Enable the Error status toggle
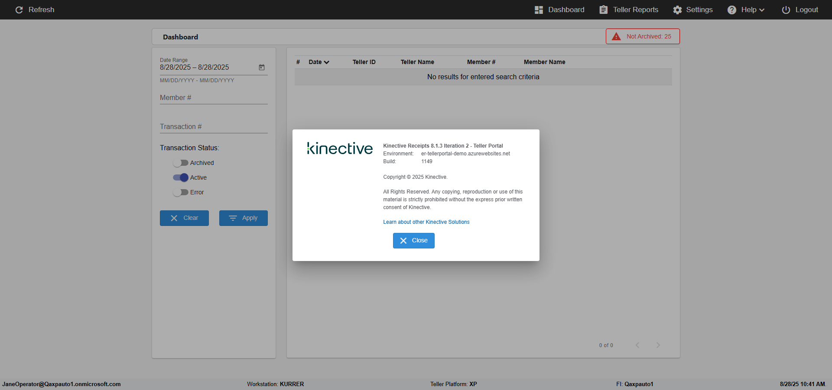The width and height of the screenshot is (832, 390). tap(181, 192)
